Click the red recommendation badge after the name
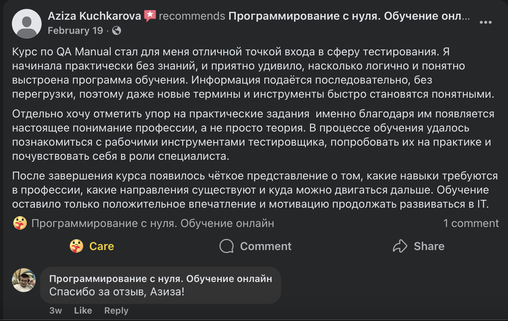The image size is (508, 321). (150, 16)
